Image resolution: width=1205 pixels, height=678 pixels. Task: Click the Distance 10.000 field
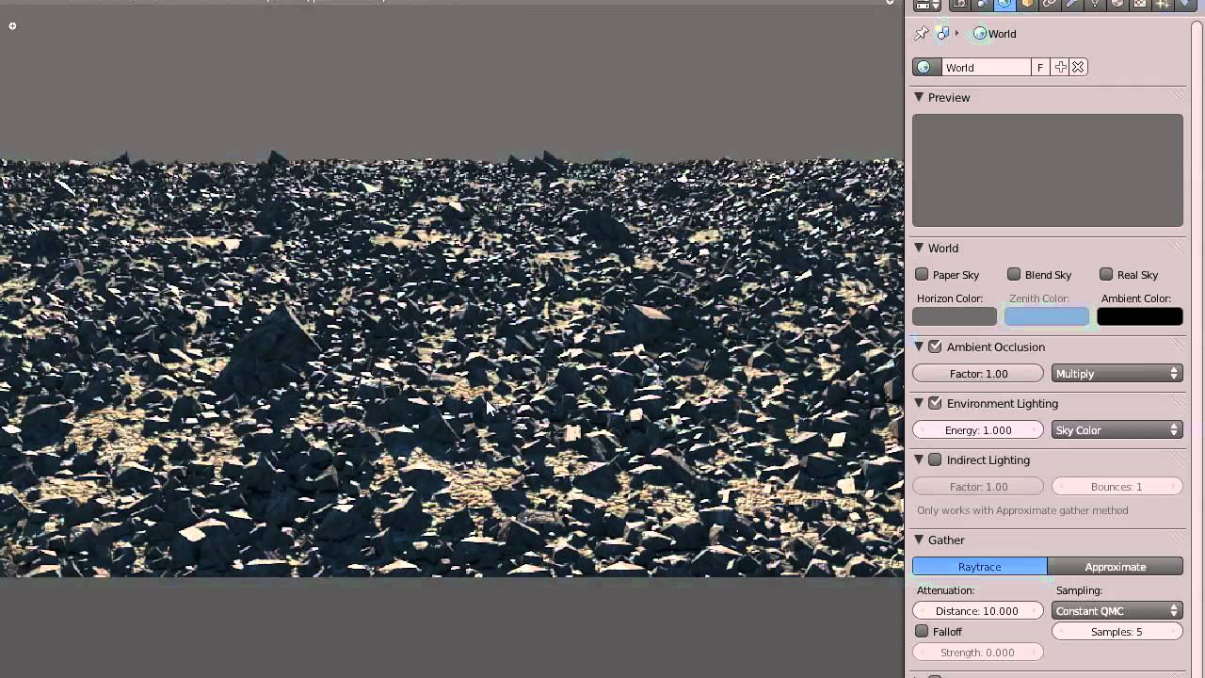(978, 611)
